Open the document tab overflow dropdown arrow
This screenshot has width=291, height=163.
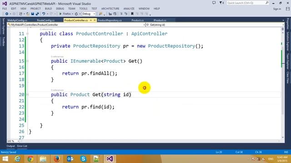click(x=283, y=20)
